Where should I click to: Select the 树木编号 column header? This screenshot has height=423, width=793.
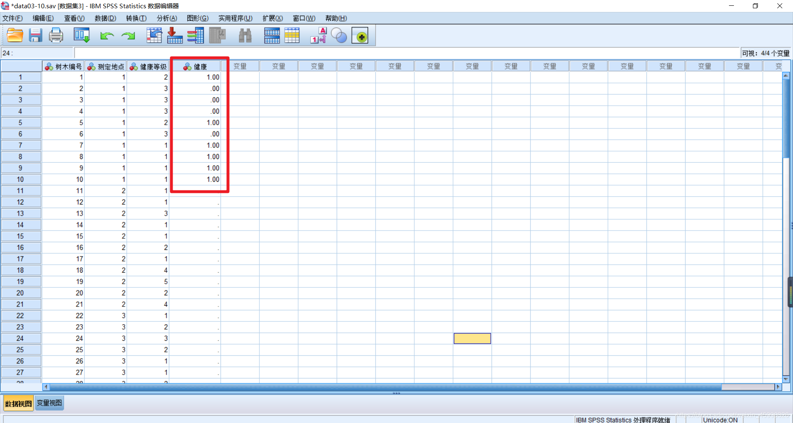point(64,67)
